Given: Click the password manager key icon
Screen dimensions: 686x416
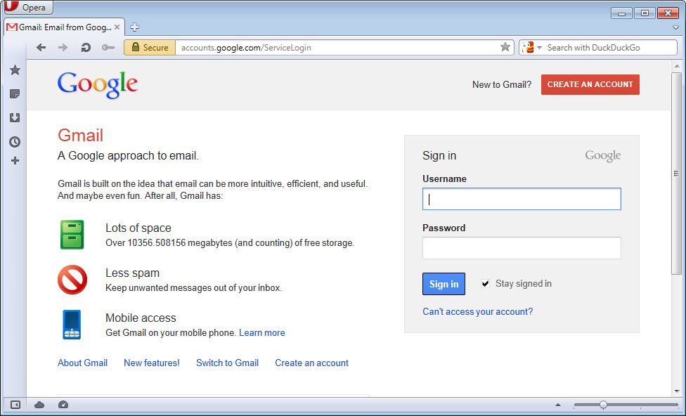Looking at the screenshot, I should [x=108, y=48].
